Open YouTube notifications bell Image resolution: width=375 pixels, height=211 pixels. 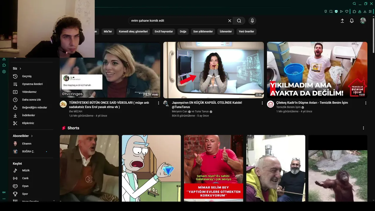click(x=352, y=21)
